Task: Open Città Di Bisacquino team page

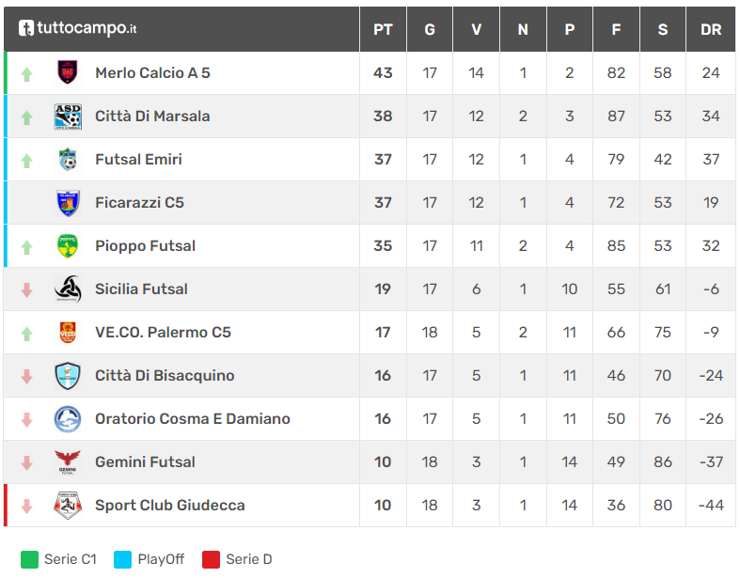Action: [x=165, y=376]
